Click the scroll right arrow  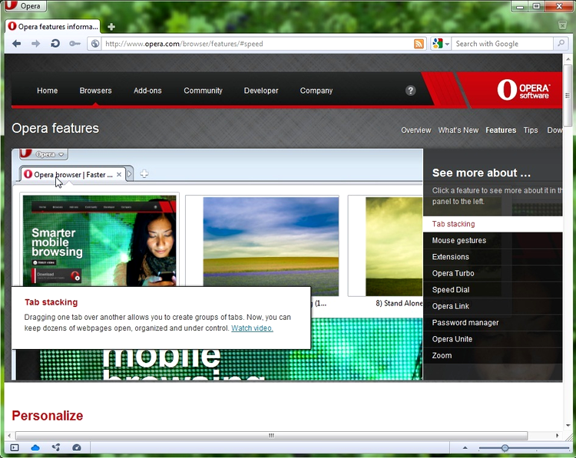click(558, 436)
